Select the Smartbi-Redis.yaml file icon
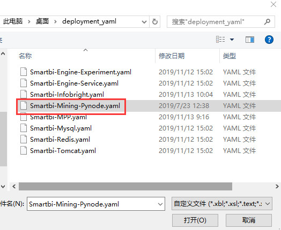The height and width of the screenshot is (230, 281). [24, 139]
